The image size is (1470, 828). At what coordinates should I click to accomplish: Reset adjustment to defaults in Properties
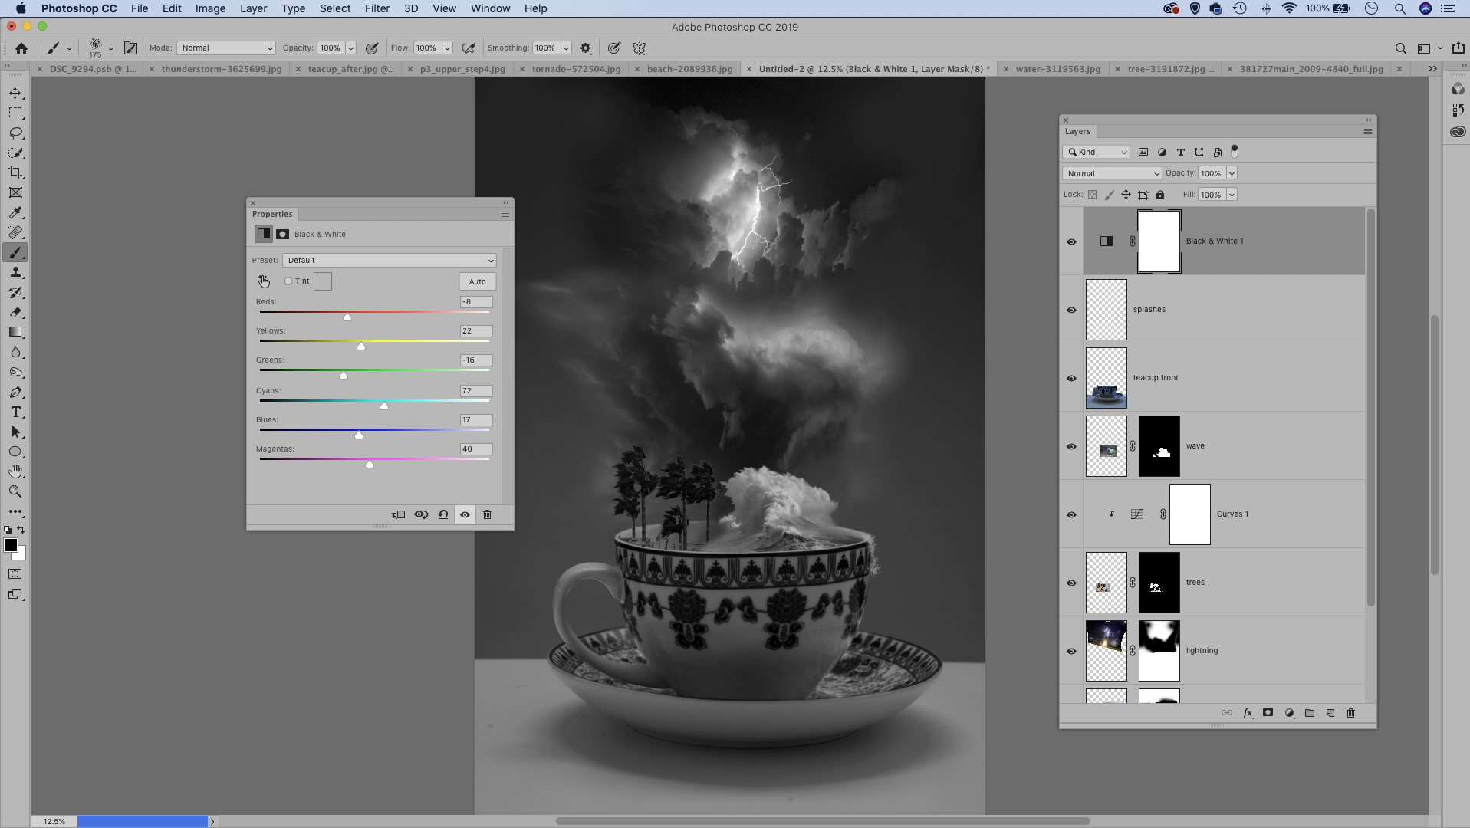(442, 514)
